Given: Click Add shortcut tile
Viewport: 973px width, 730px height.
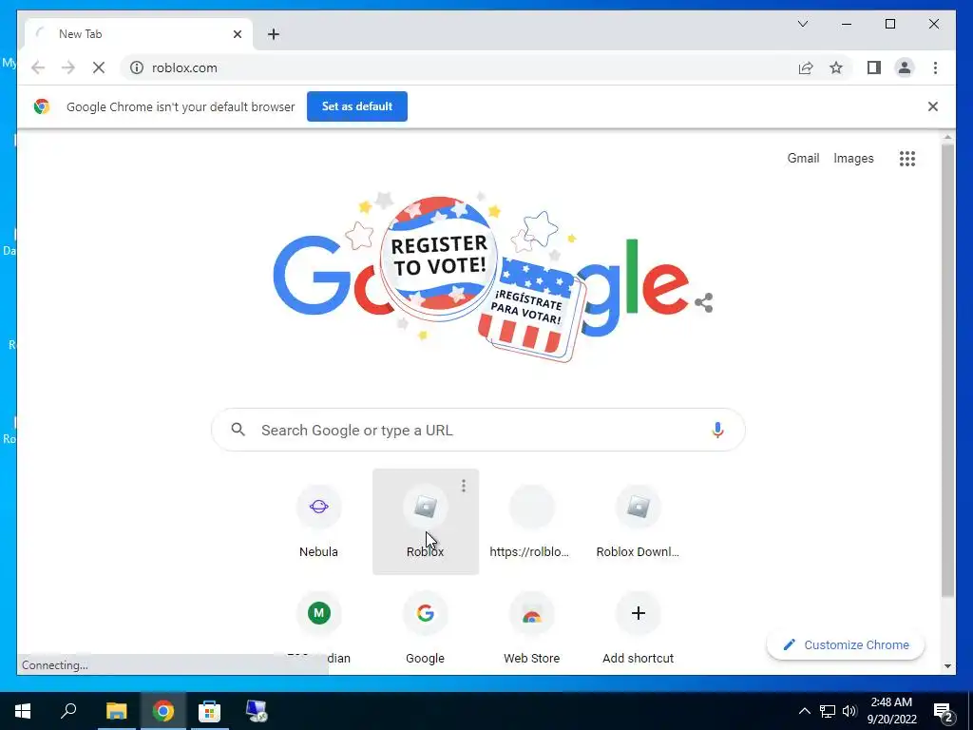Looking at the screenshot, I should coord(638,627).
